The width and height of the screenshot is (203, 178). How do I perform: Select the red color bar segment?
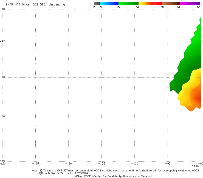click(x=157, y=3)
